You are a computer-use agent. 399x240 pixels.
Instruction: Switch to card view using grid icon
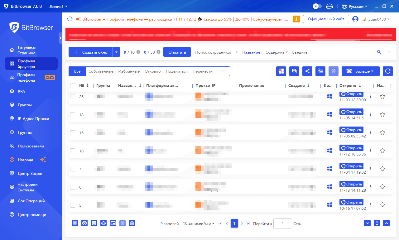click(281, 71)
